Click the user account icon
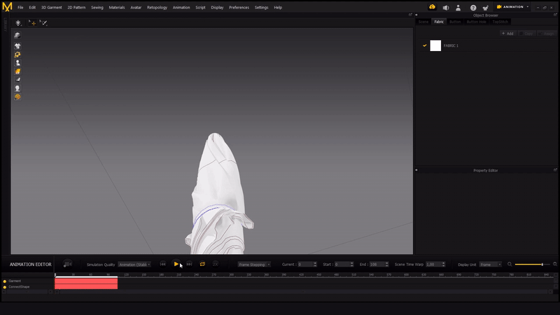 point(459,8)
